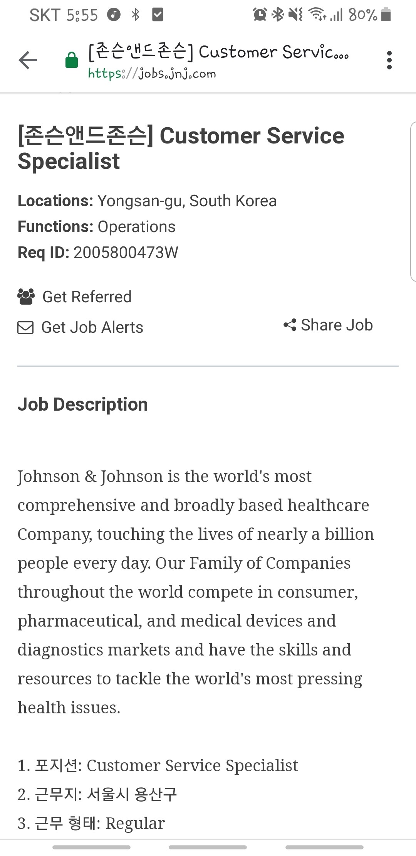The width and height of the screenshot is (416, 856).
Task: Tap the Share Job share icon
Action: click(x=290, y=325)
